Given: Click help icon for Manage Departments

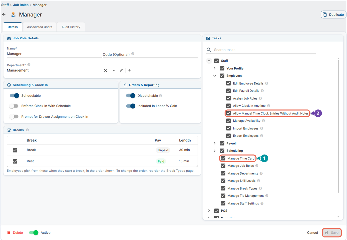Looking at the screenshot, I should click(x=261, y=173).
